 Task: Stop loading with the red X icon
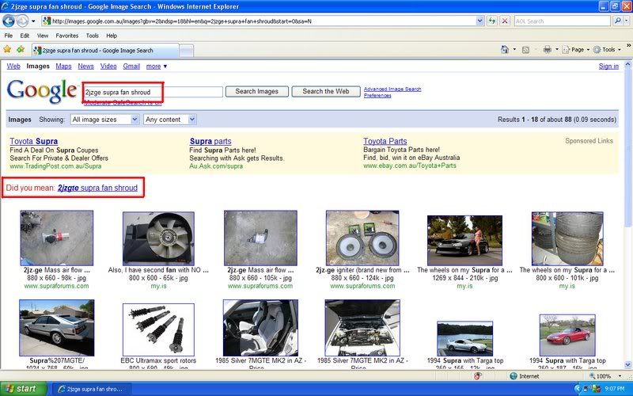point(505,21)
